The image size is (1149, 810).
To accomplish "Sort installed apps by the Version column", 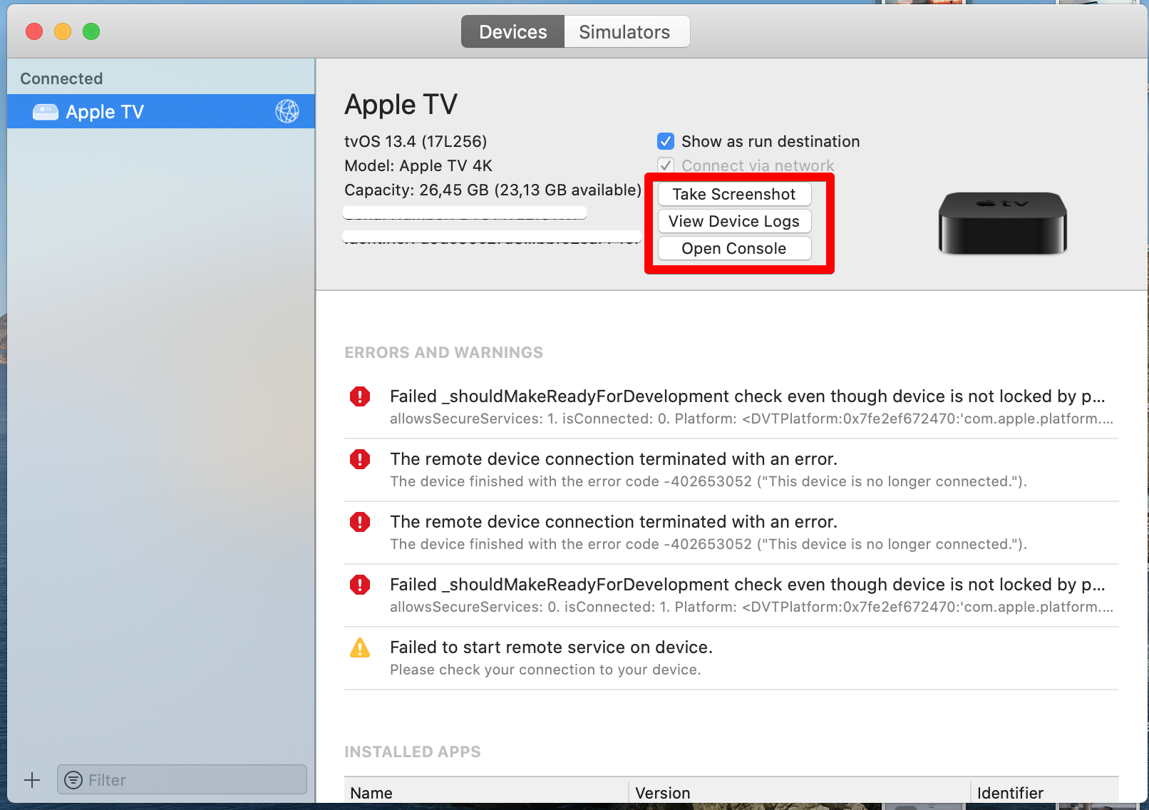I will click(x=799, y=792).
